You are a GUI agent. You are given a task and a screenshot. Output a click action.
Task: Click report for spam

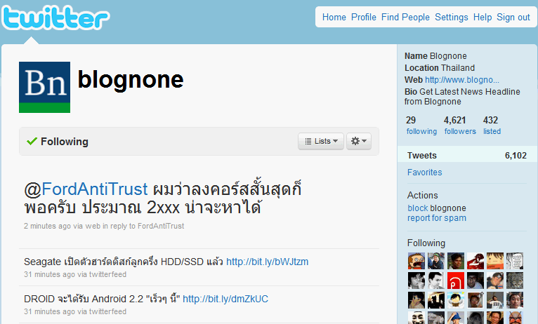click(x=436, y=218)
